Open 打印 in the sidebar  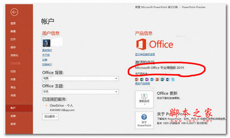[x=13, y=71]
